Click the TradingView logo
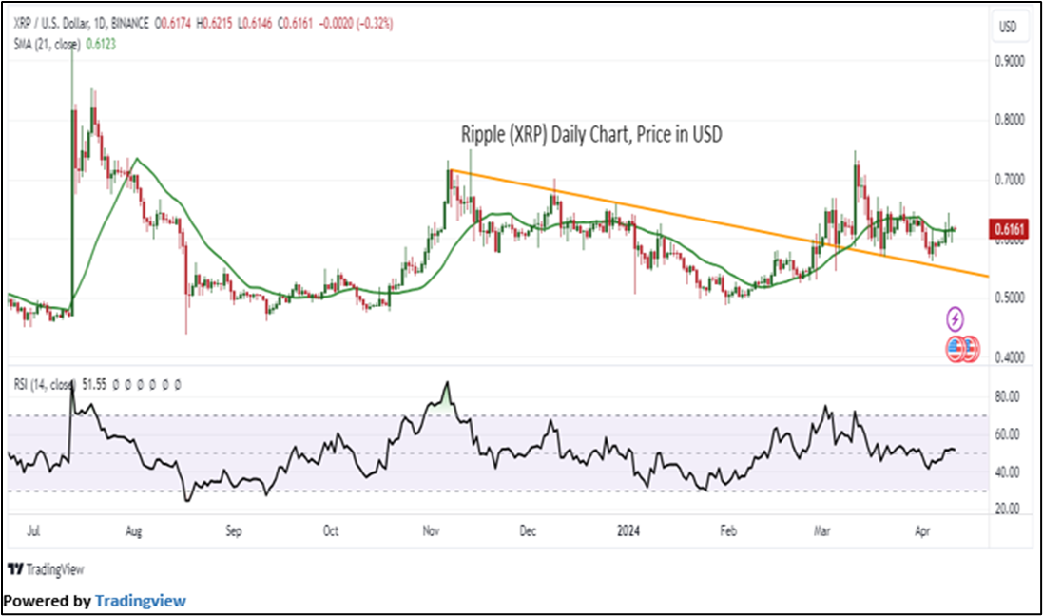This screenshot has width=1043, height=616. pos(46,569)
